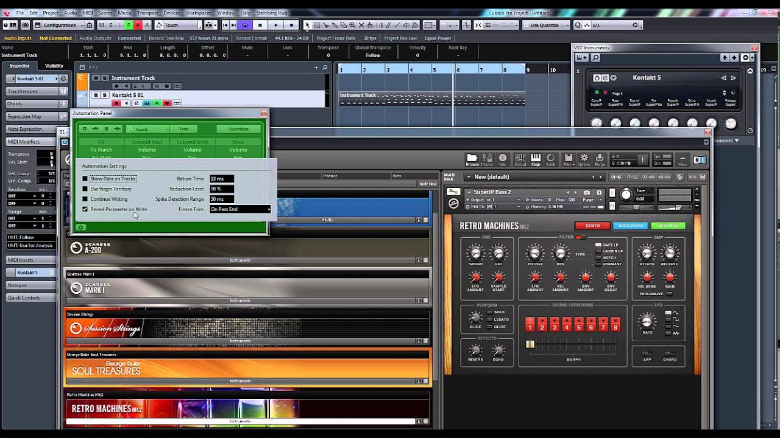The width and height of the screenshot is (780, 438).
Task: Click the Add Track plus icon
Action: (x=316, y=68)
